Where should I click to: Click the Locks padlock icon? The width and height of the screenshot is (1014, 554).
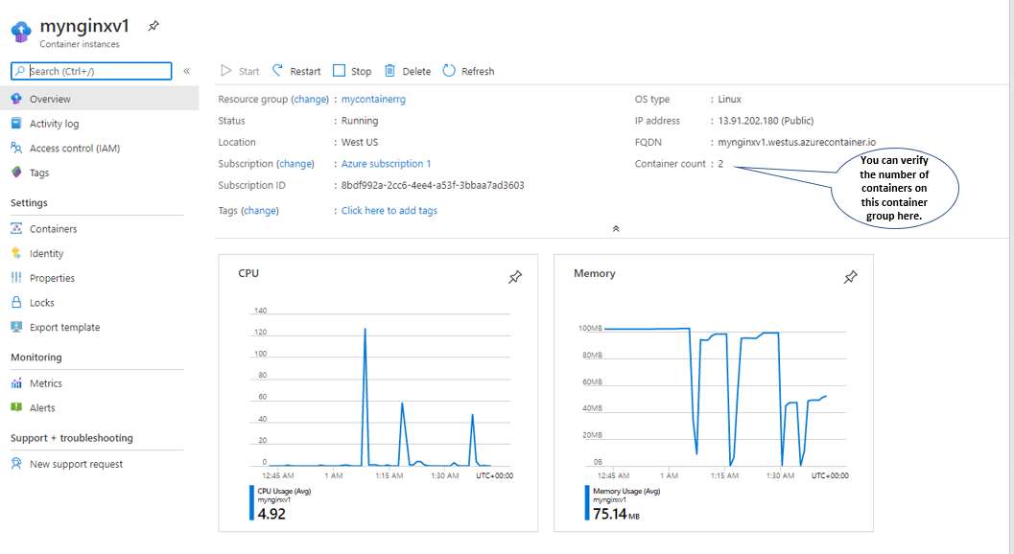click(16, 302)
